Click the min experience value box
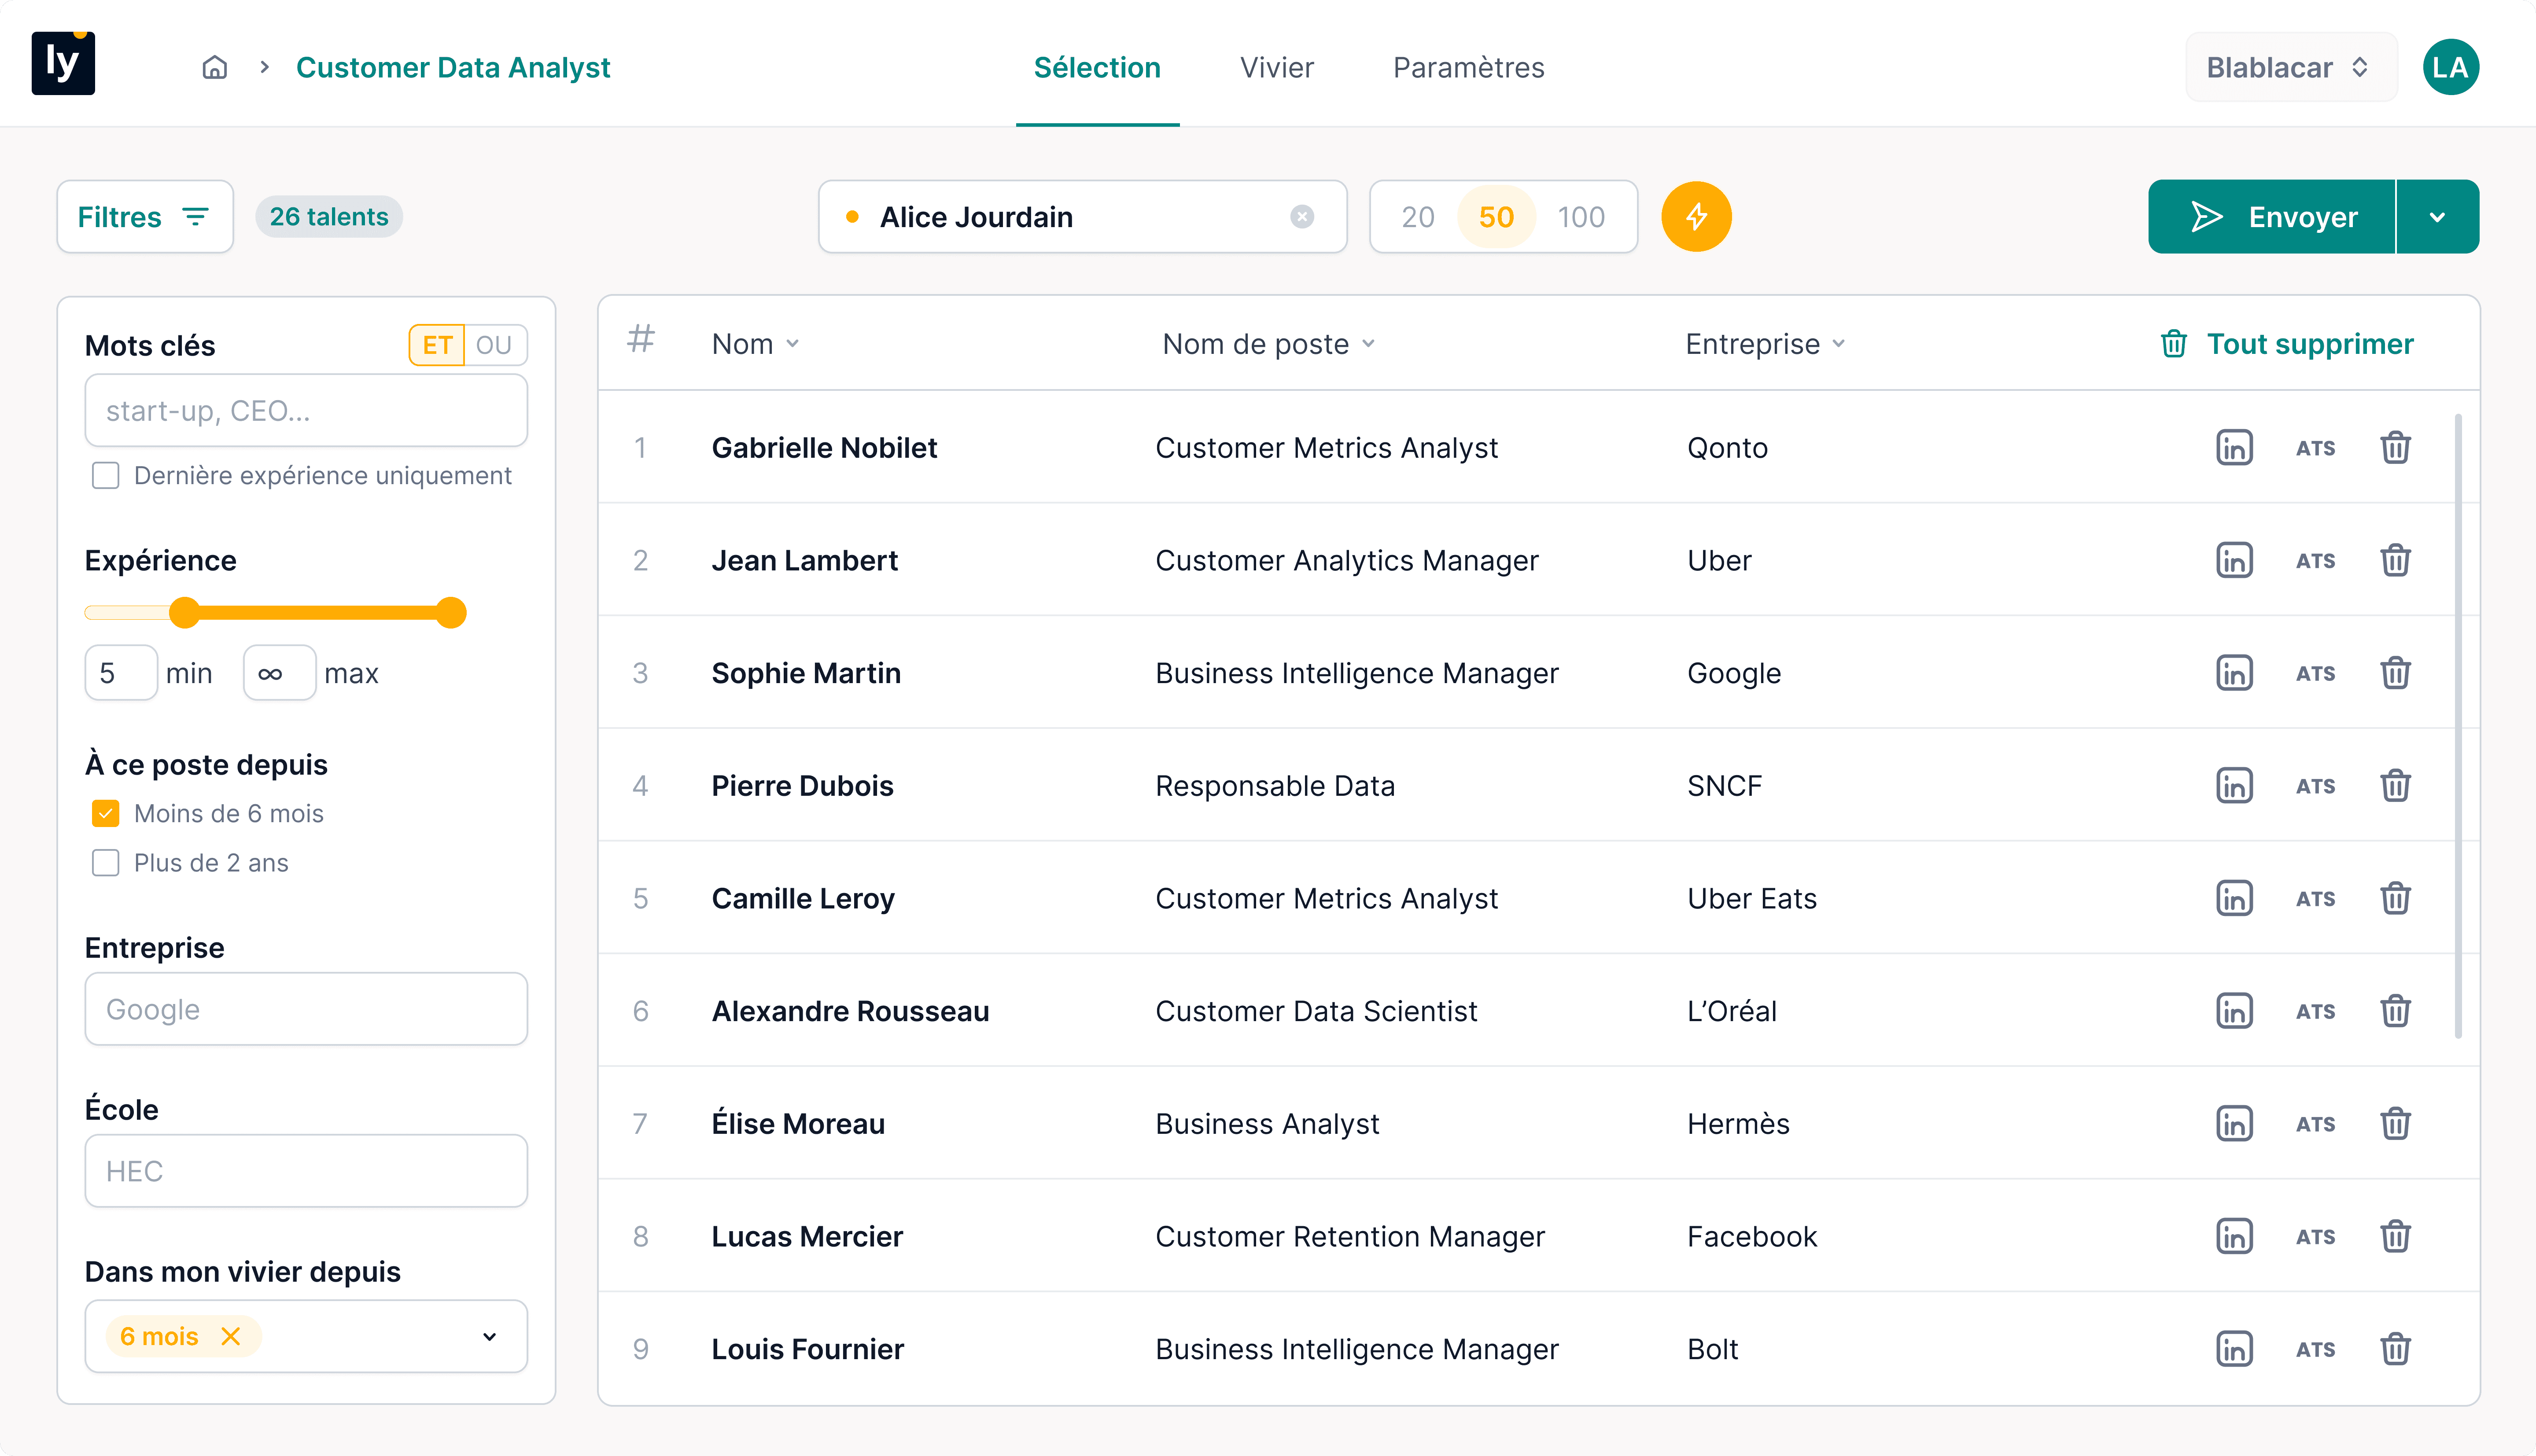The height and width of the screenshot is (1456, 2536). pos(121,673)
